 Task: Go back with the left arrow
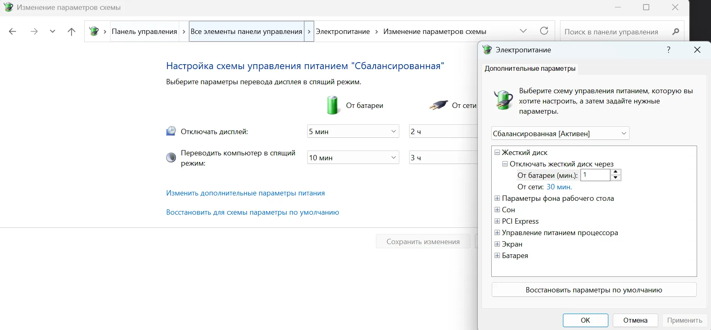pos(13,31)
